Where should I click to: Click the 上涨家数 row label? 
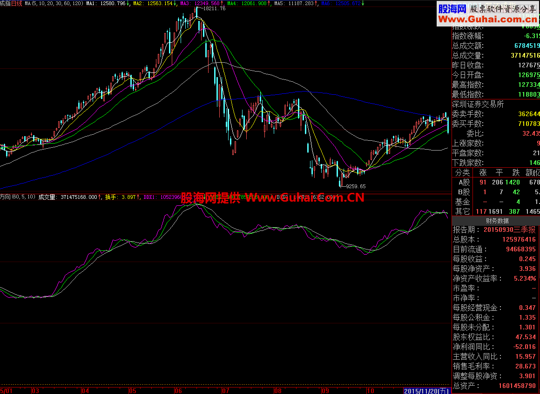(x=468, y=143)
